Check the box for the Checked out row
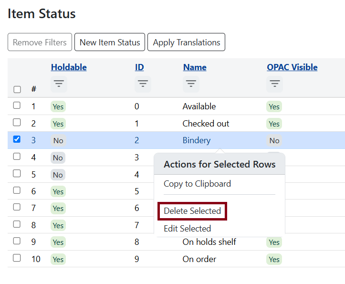 coord(17,122)
